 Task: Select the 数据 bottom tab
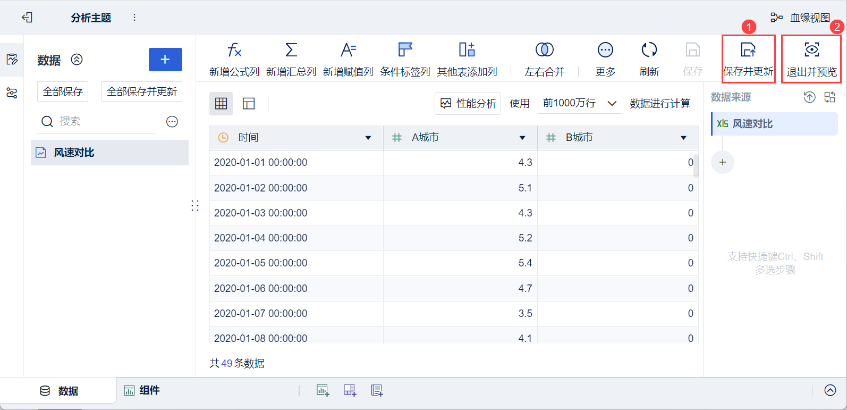coord(59,391)
